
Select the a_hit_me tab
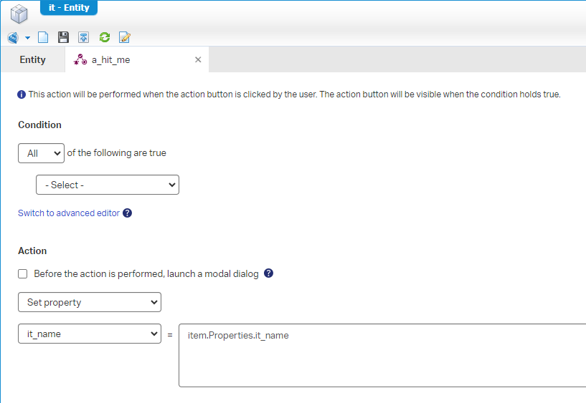(111, 60)
